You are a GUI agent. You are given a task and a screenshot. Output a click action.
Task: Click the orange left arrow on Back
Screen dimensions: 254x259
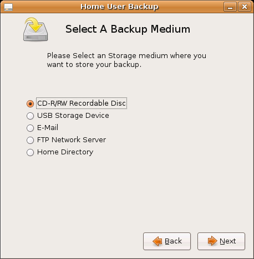(x=158, y=241)
